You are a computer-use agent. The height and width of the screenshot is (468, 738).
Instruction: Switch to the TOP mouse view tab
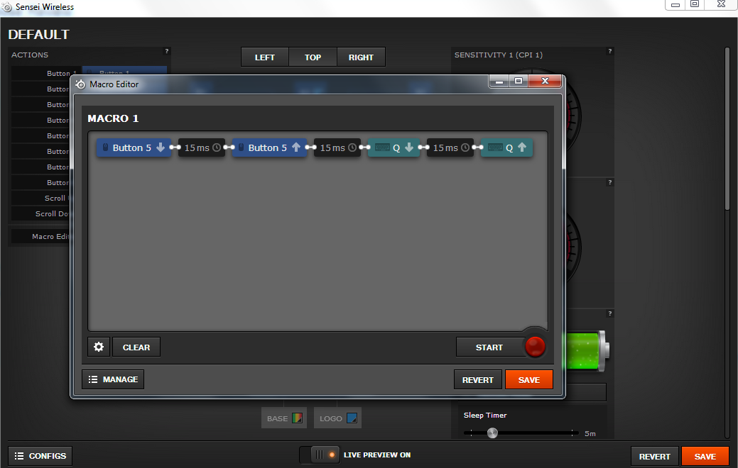point(313,57)
